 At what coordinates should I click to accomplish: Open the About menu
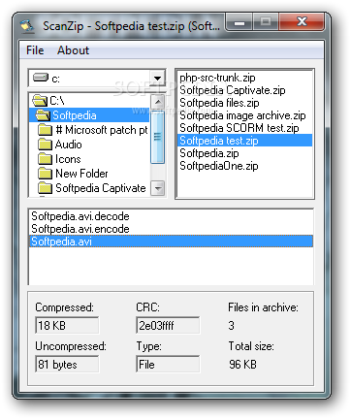click(x=73, y=50)
